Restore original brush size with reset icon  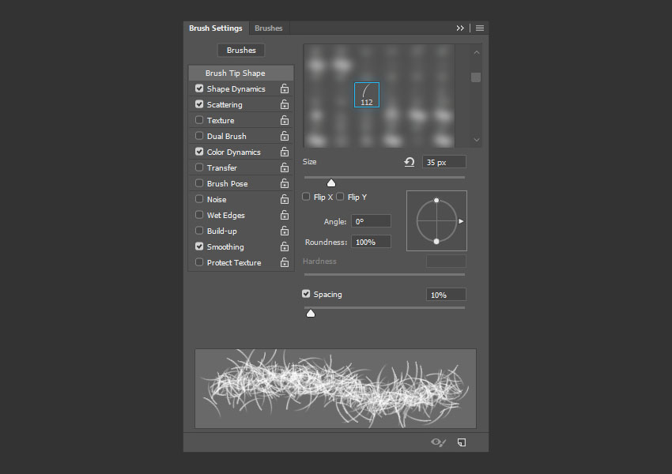pyautogui.click(x=410, y=162)
